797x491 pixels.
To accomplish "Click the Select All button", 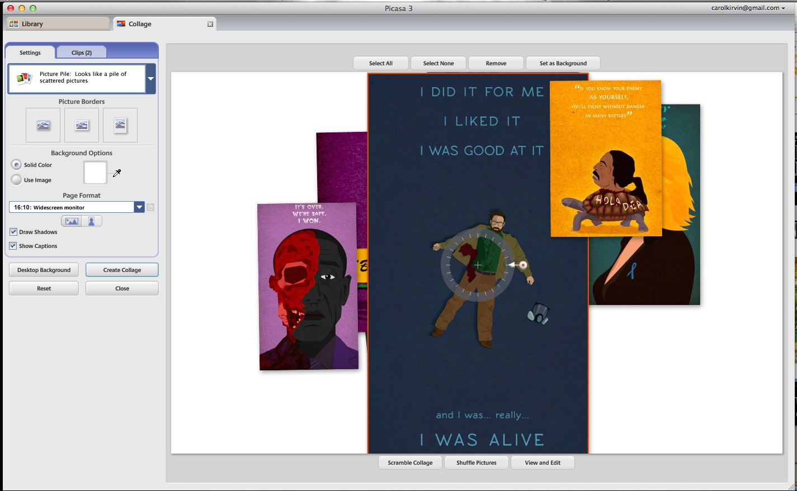I will point(381,63).
